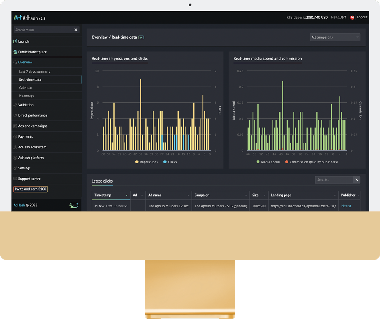Open the Campaign column filter arrow

pos(247,195)
